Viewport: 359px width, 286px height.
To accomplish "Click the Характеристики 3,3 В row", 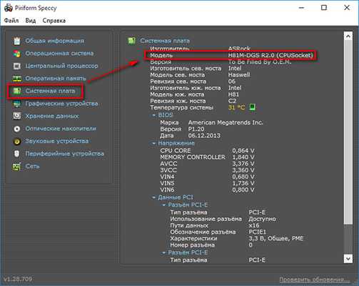I will 237,238.
